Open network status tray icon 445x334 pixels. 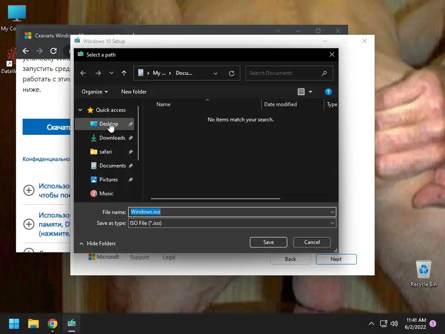click(383, 324)
